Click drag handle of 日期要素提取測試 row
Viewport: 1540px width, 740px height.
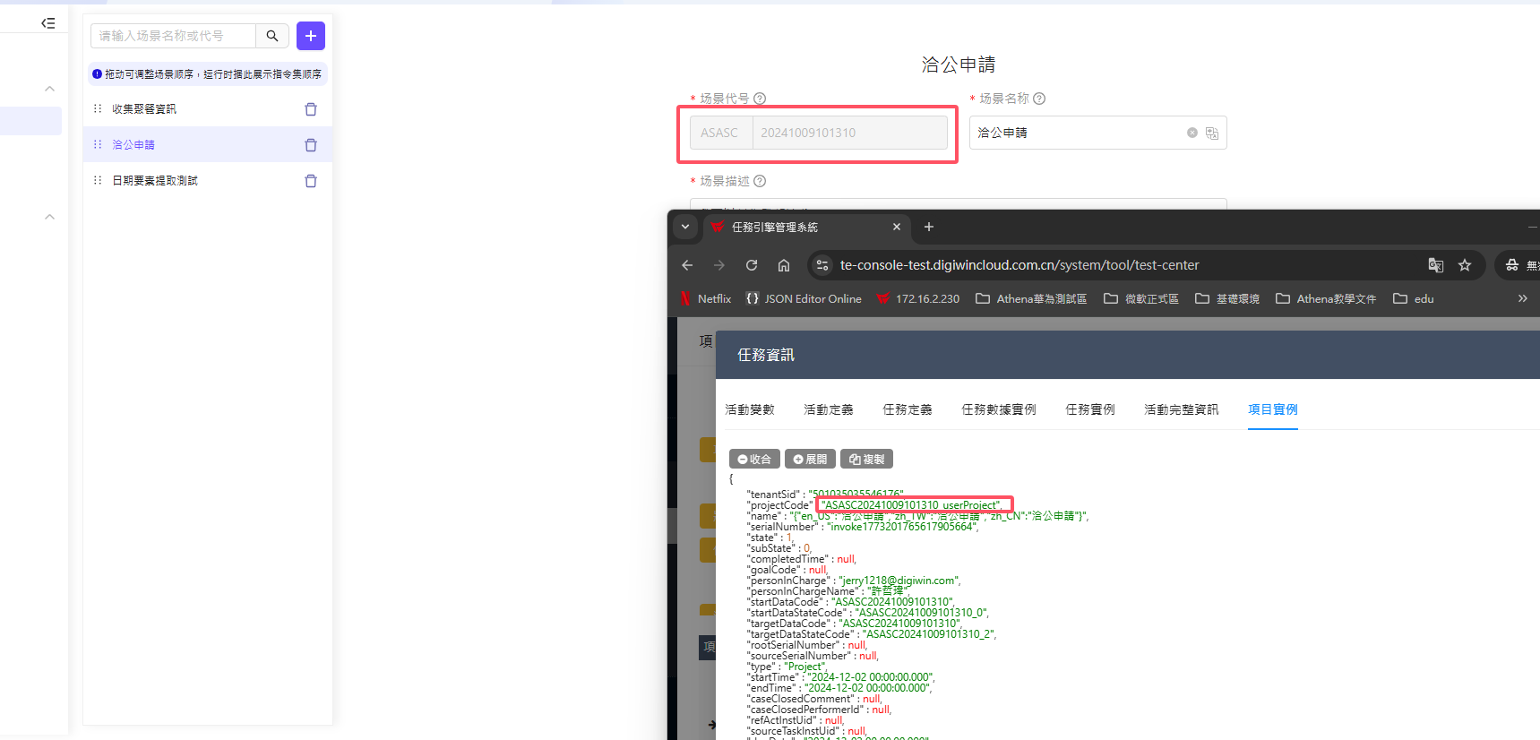pyautogui.click(x=98, y=180)
